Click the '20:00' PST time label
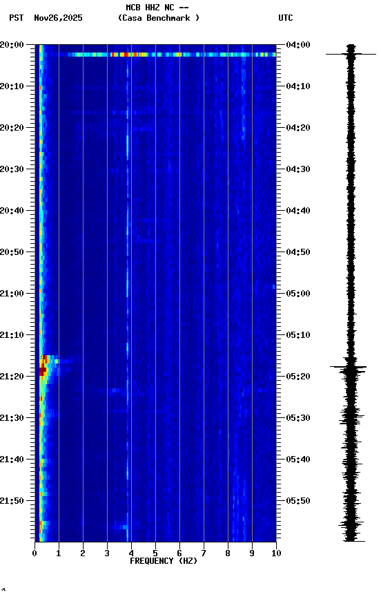 point(12,45)
